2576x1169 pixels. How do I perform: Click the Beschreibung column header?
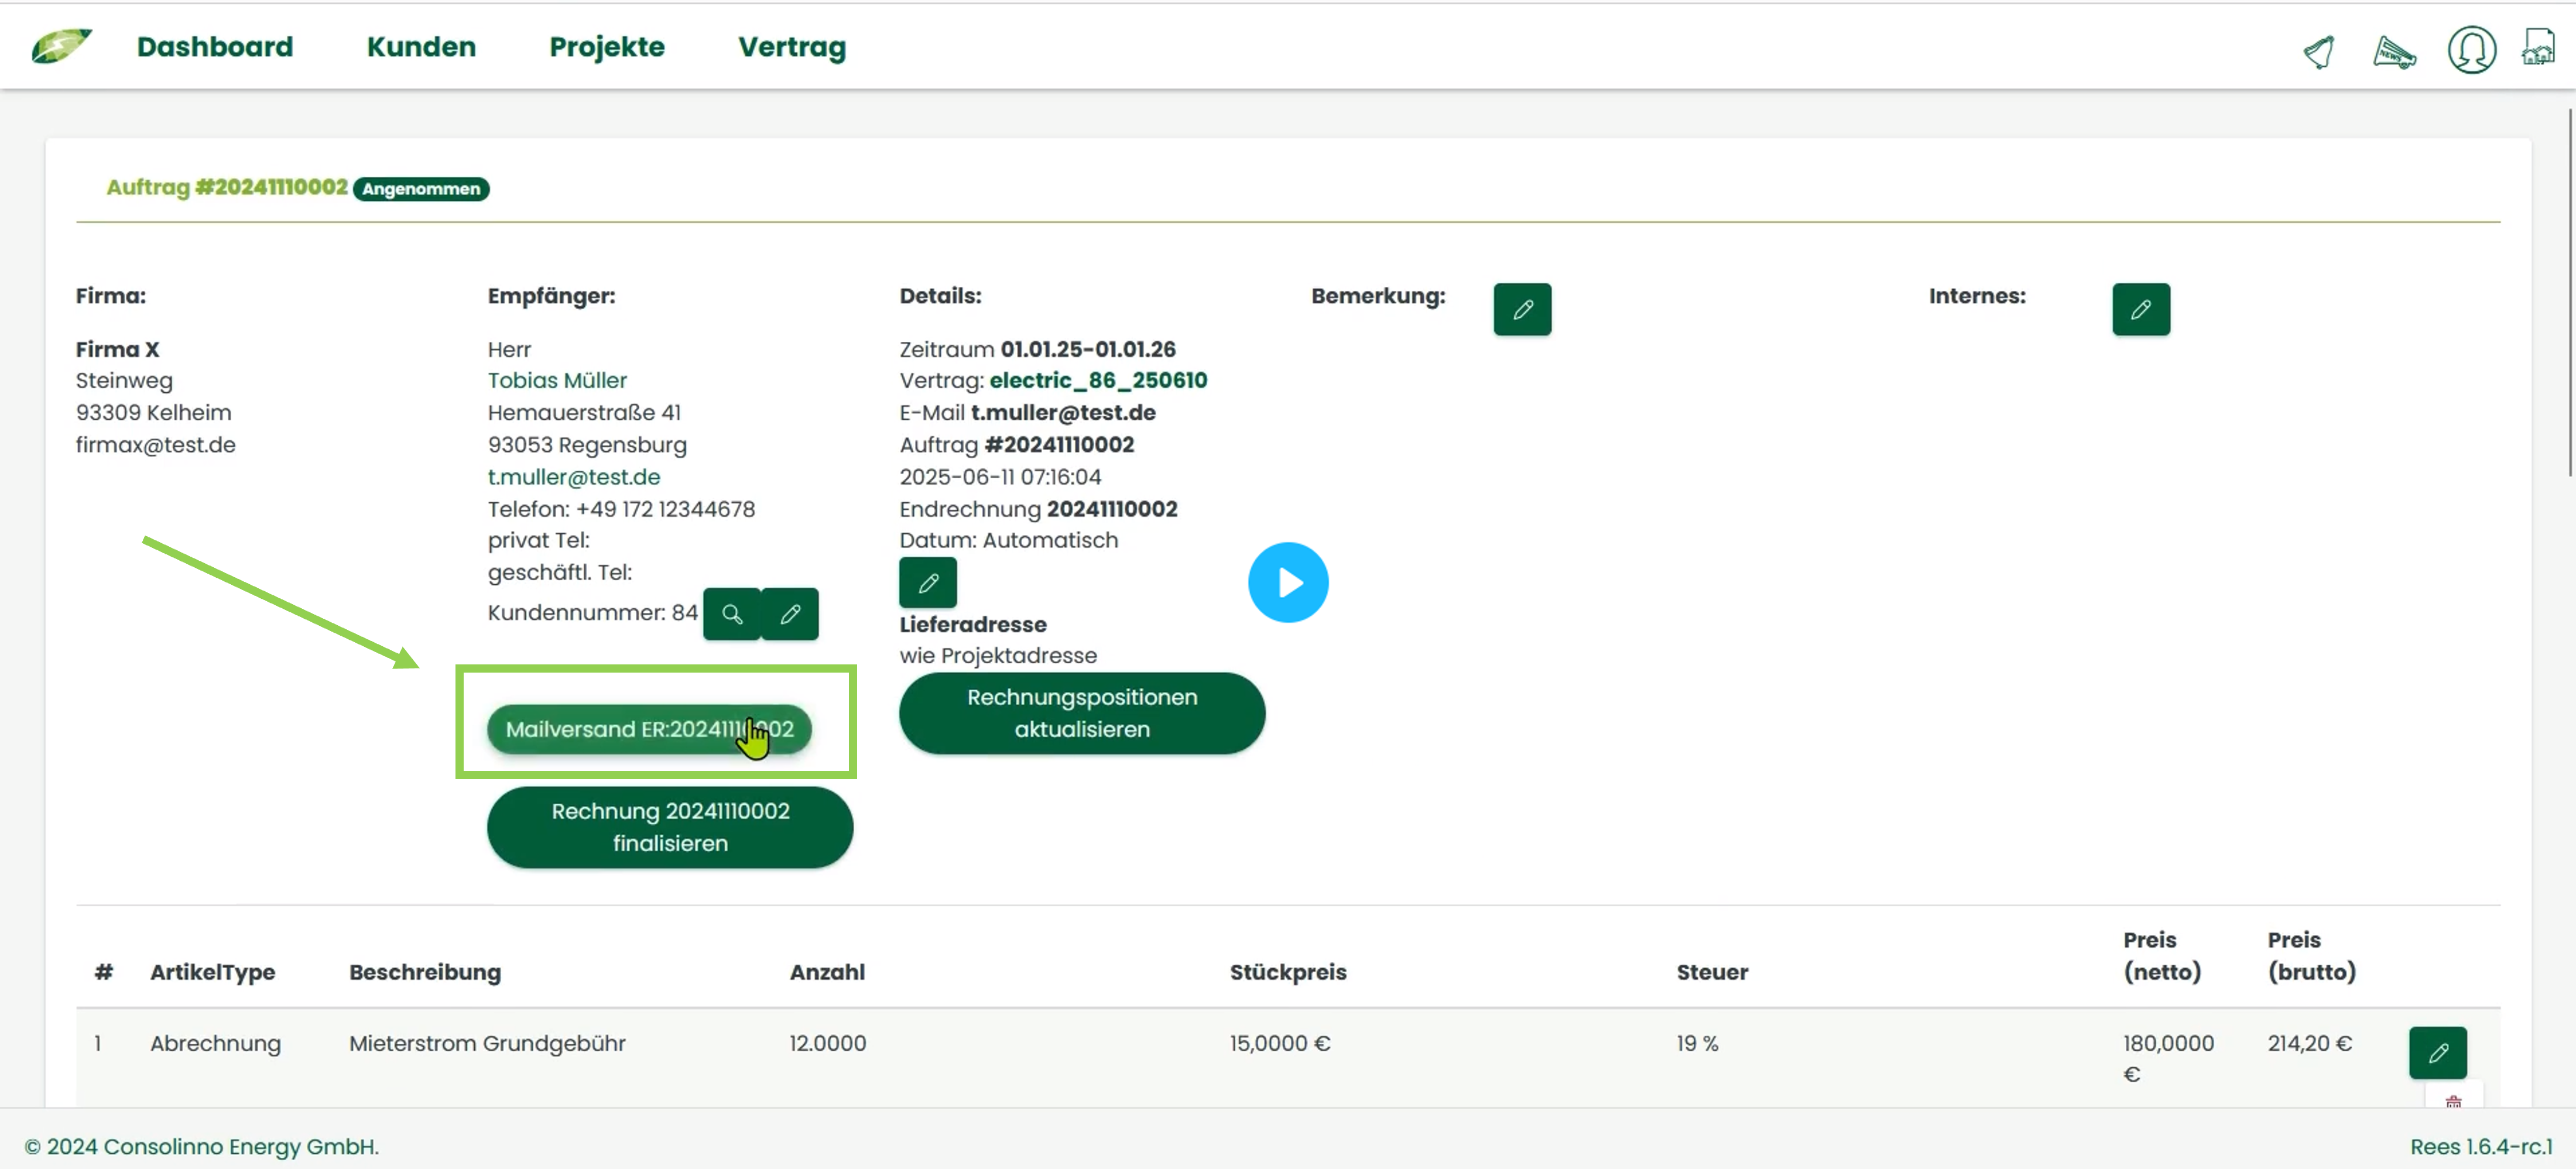tap(425, 972)
